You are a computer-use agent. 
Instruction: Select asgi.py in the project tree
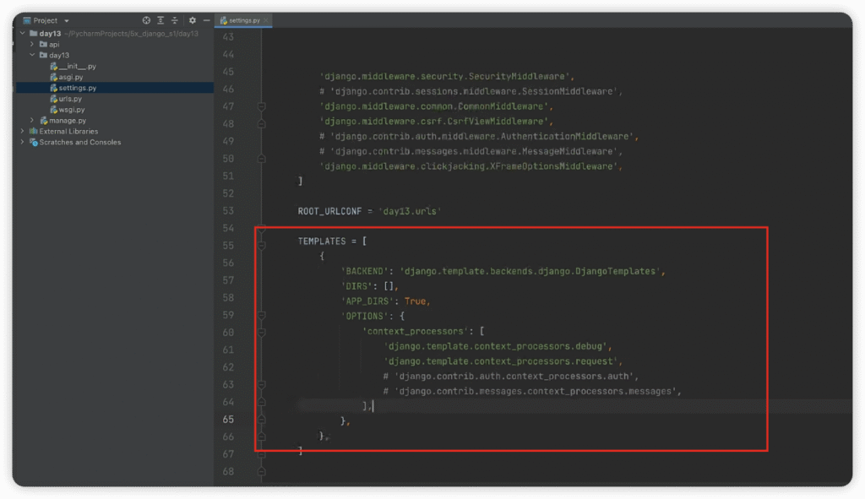pyautogui.click(x=71, y=77)
